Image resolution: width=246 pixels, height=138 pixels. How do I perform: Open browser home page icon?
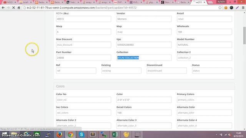tap(19, 8)
